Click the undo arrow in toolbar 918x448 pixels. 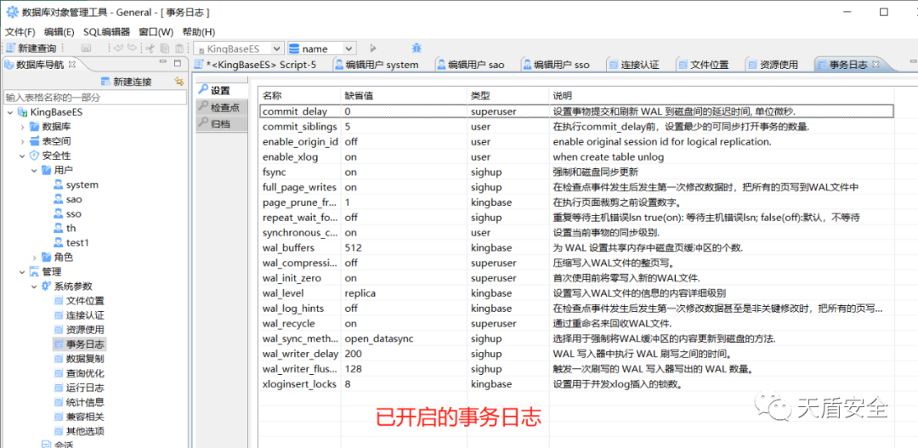coord(118,48)
